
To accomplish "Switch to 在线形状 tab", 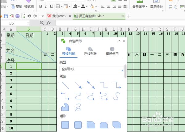I will (90, 51).
